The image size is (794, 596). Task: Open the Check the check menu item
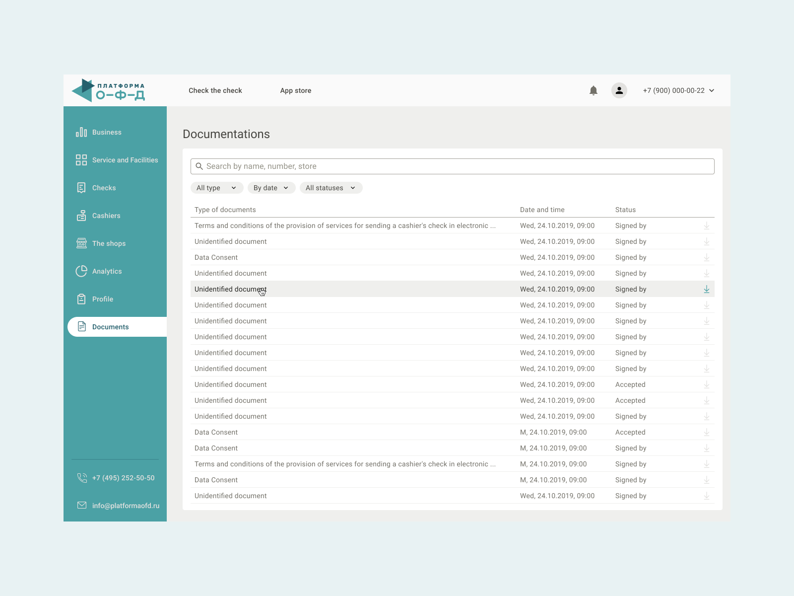[215, 90]
